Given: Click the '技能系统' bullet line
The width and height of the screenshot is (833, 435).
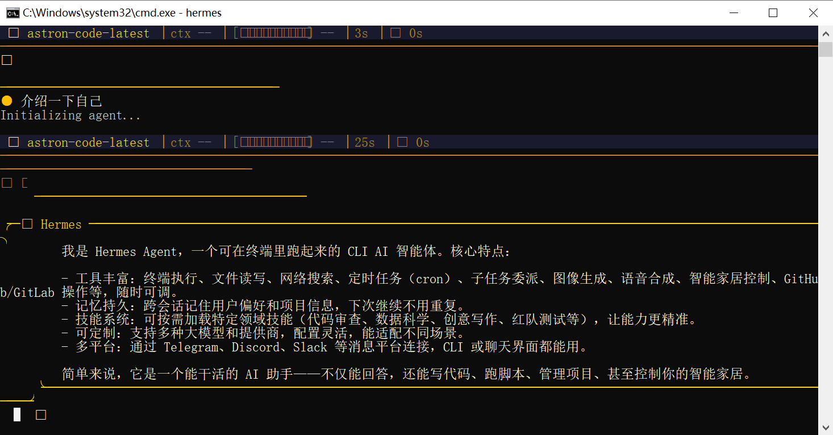Looking at the screenshot, I should click(x=379, y=320).
